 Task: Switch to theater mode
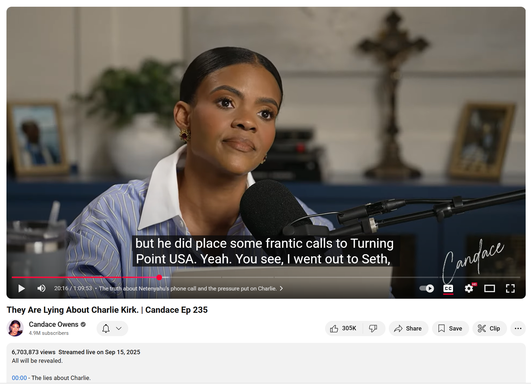[x=490, y=289]
